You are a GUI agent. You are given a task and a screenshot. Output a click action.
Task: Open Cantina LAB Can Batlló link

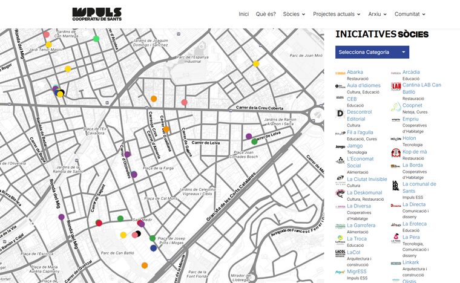click(x=422, y=88)
